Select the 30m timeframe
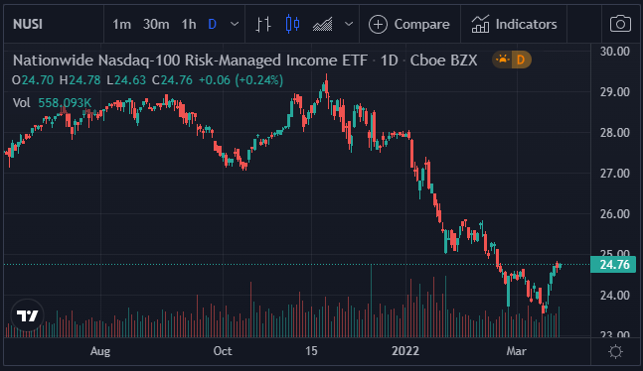The width and height of the screenshot is (643, 371). (x=156, y=24)
